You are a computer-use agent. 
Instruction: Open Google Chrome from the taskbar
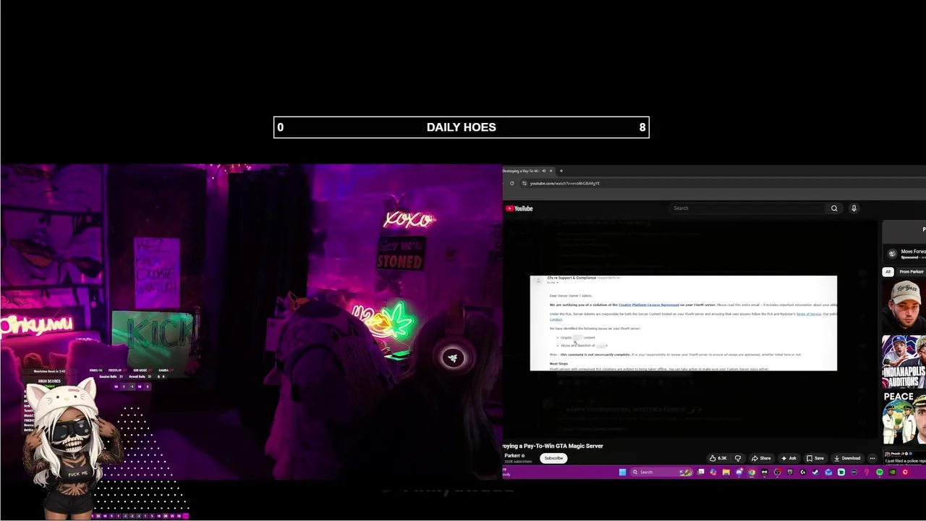tap(752, 473)
